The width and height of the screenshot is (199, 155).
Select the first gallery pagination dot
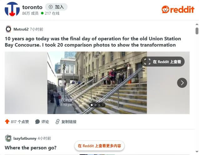point(92,105)
